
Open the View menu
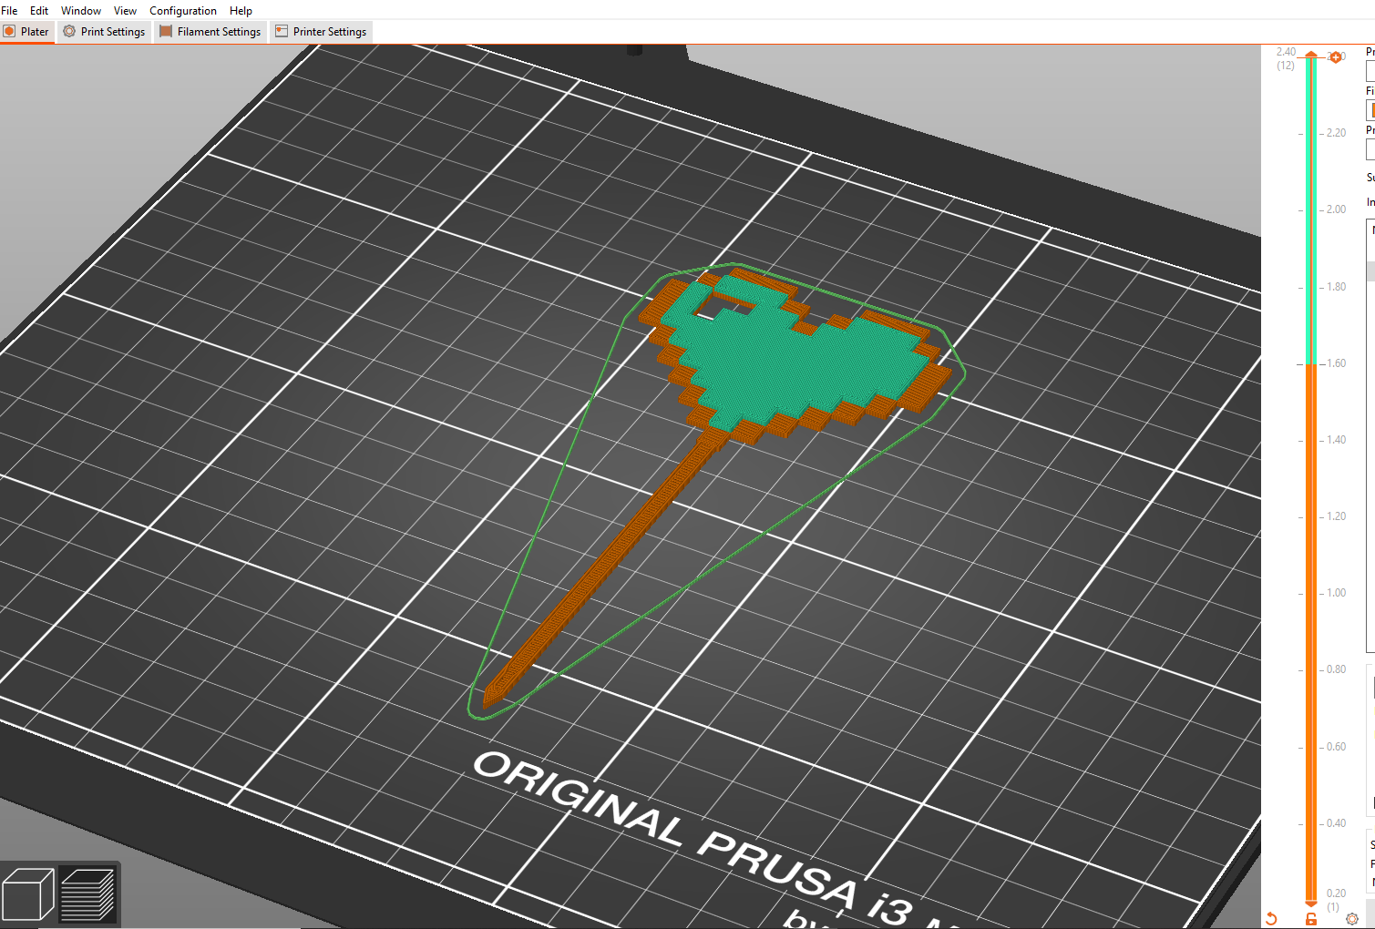pos(125,10)
